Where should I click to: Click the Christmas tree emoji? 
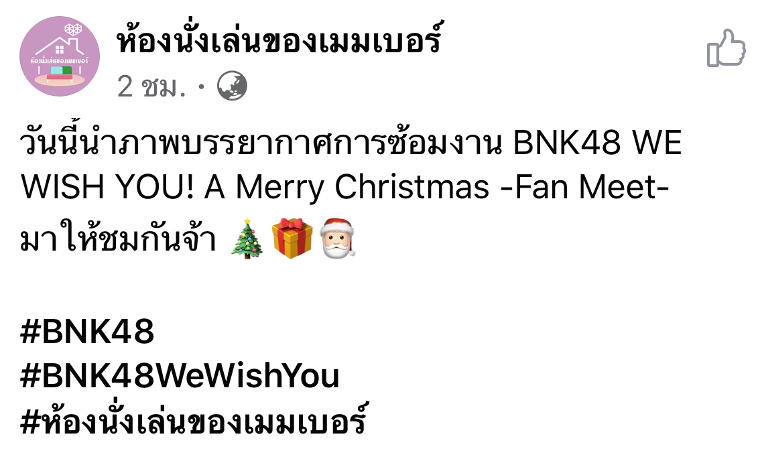[x=247, y=239]
